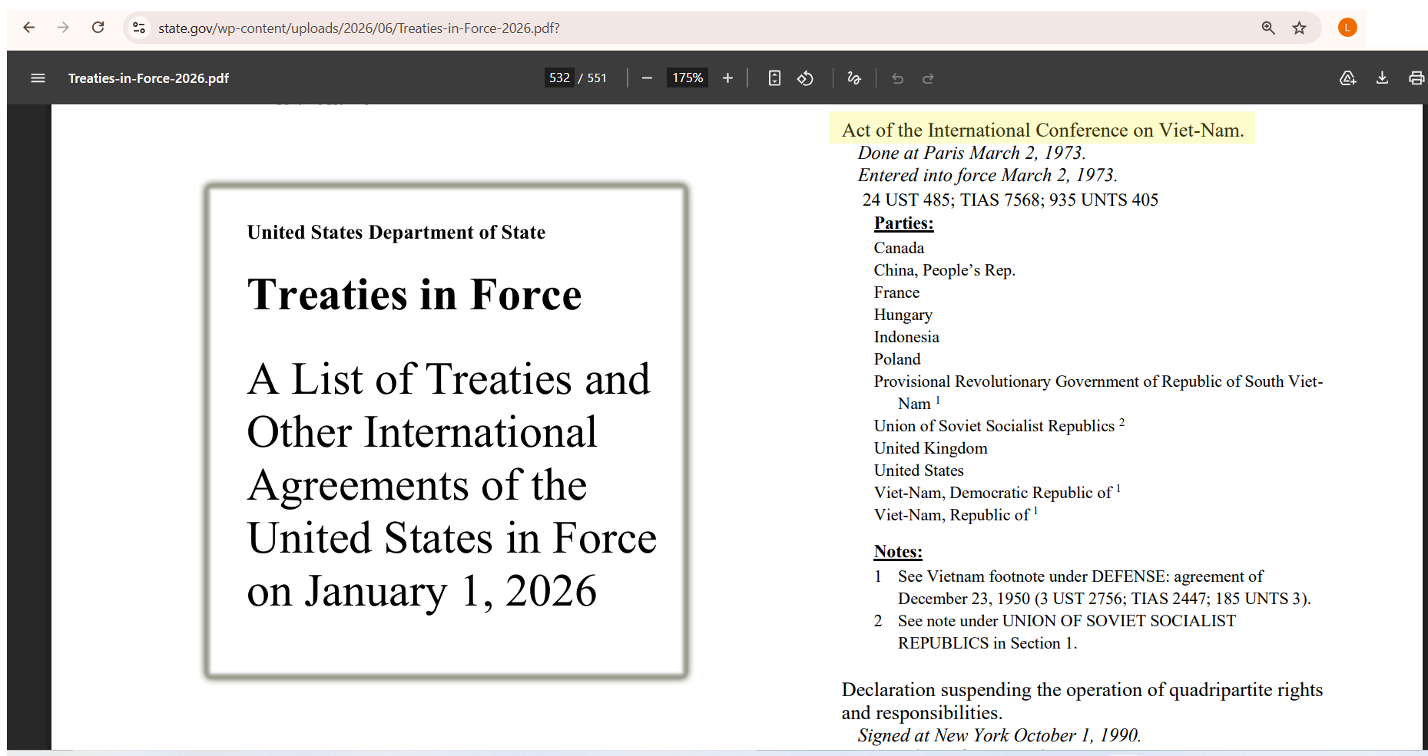Rotate the PDF counterclockwise

coord(805,78)
